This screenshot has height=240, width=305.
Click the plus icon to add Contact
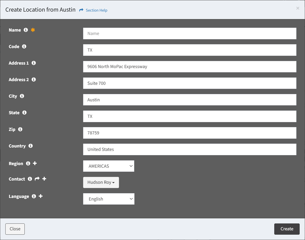coord(44,179)
